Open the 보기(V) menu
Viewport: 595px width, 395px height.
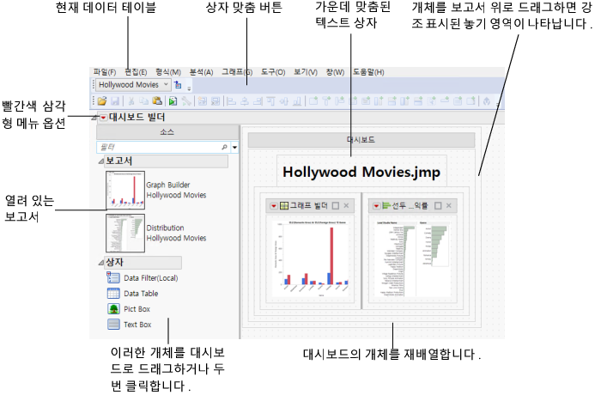(305, 72)
